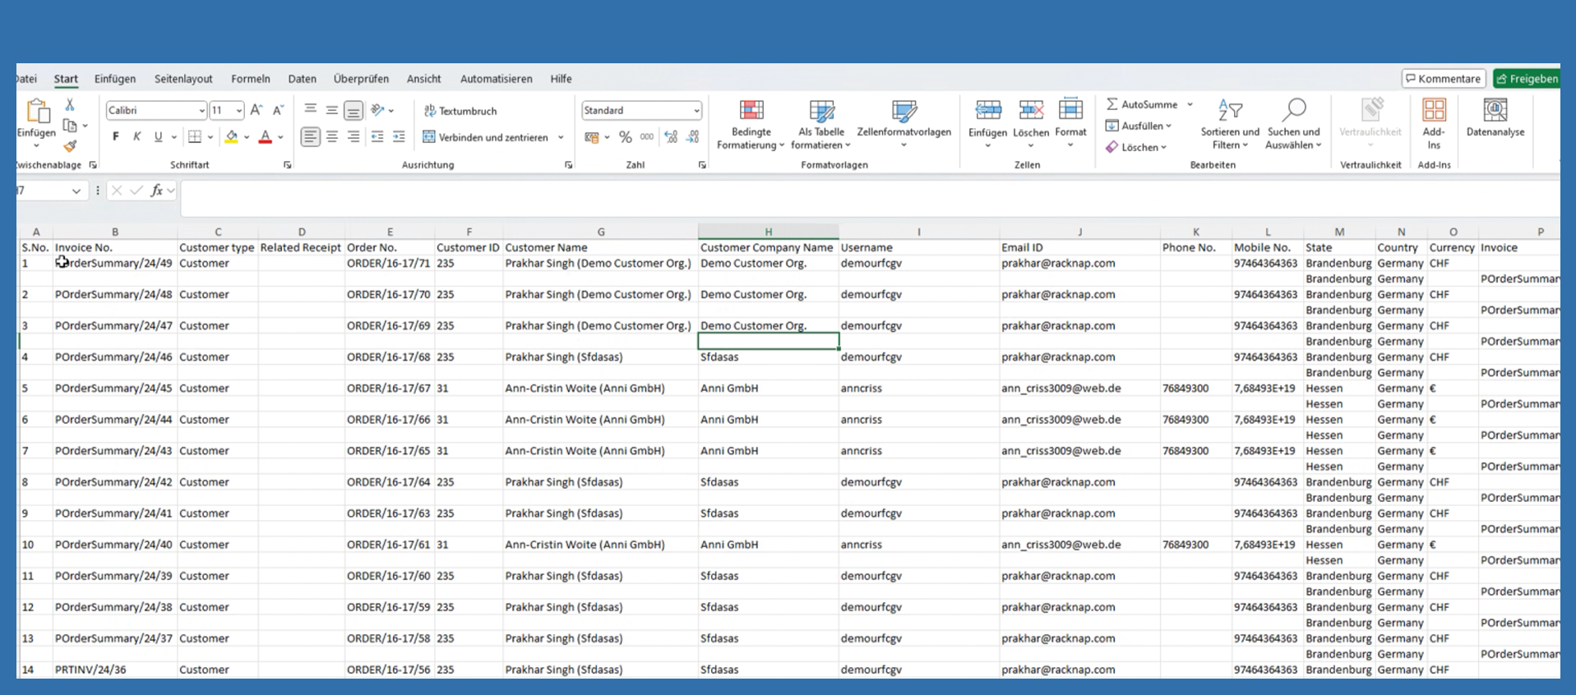
Task: Click the green Freigeben button
Action: coord(1527,79)
